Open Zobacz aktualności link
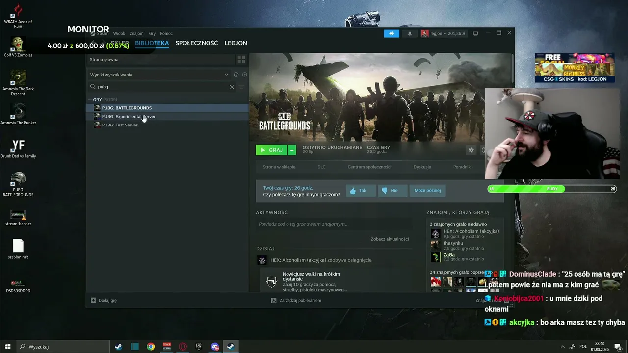The height and width of the screenshot is (353, 628). 390,239
